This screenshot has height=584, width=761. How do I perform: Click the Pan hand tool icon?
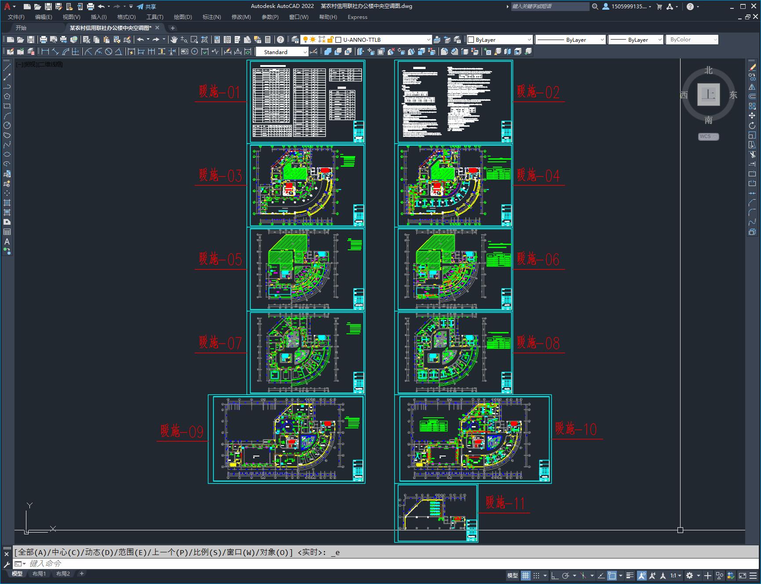point(174,40)
